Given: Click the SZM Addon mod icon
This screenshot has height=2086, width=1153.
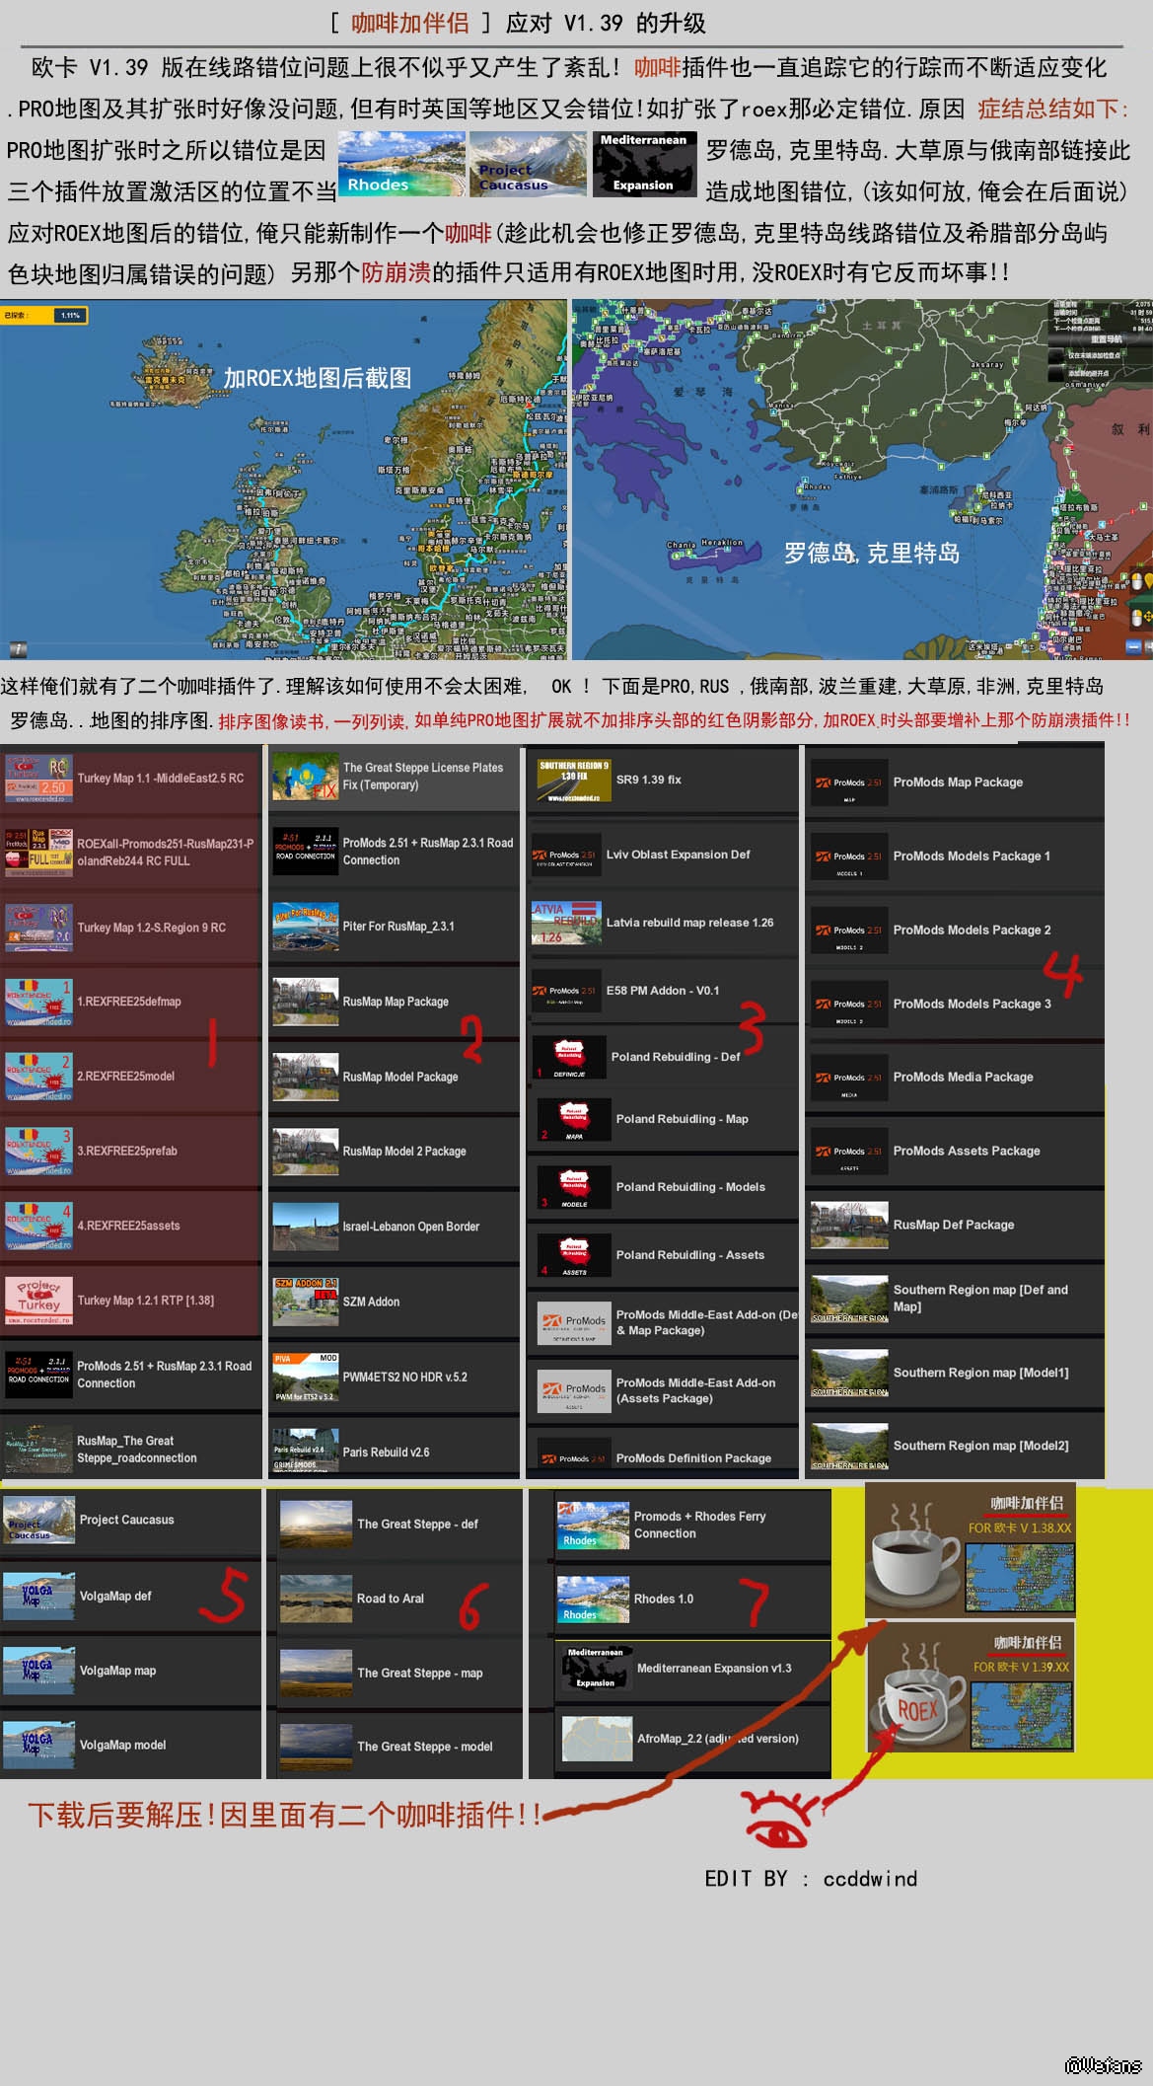Looking at the screenshot, I should (x=305, y=1302).
